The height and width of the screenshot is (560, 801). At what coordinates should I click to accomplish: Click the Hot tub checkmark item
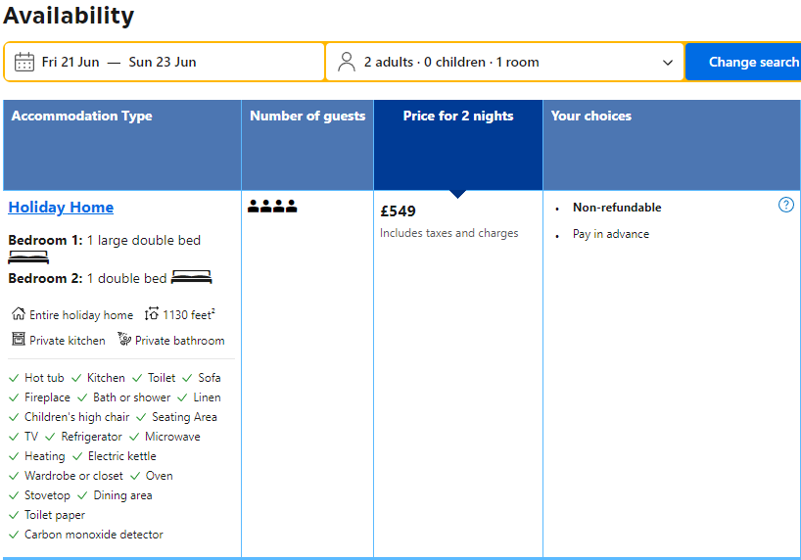coord(43,378)
